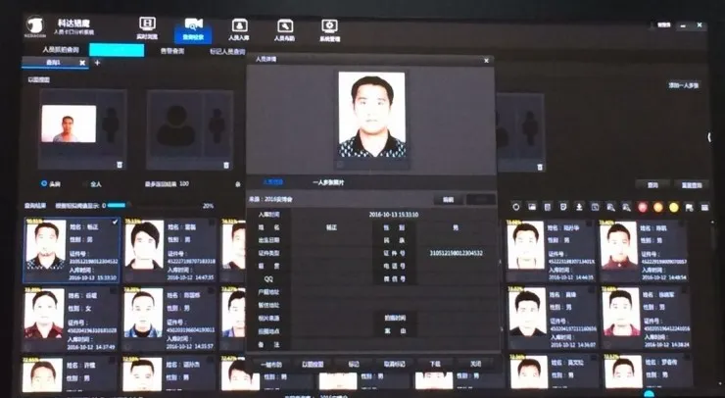
Task: Select the first info tab in detail dialog
Action: click(272, 182)
